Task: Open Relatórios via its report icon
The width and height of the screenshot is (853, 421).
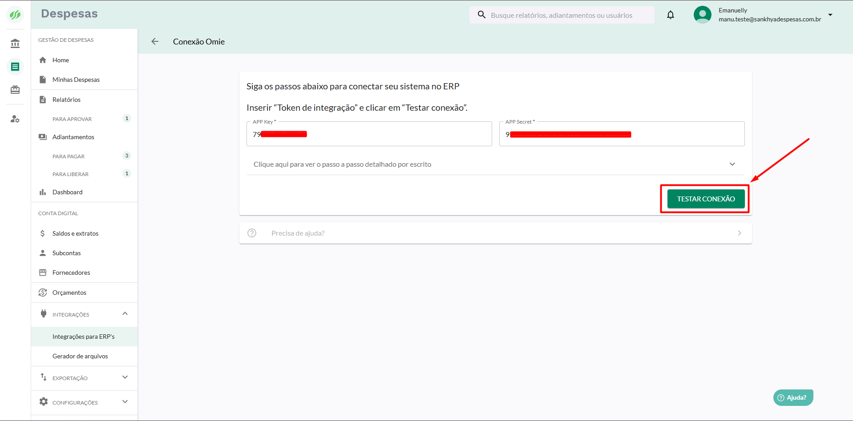Action: (x=43, y=100)
